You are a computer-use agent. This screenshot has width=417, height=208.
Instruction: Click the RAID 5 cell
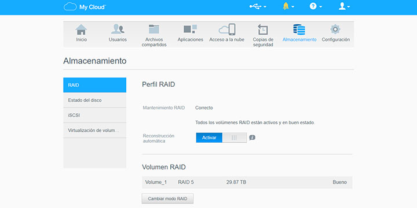[x=186, y=183]
